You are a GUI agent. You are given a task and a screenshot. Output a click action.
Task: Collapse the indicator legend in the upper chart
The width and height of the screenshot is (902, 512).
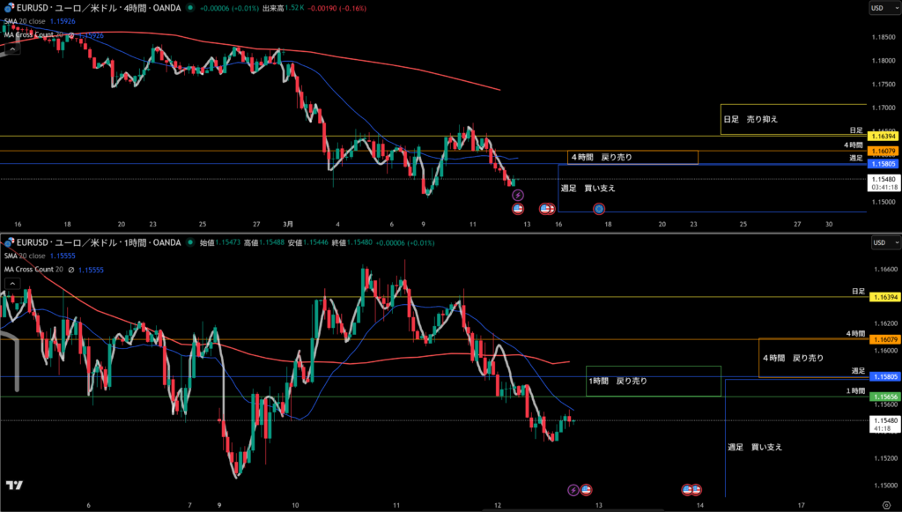tap(12, 49)
